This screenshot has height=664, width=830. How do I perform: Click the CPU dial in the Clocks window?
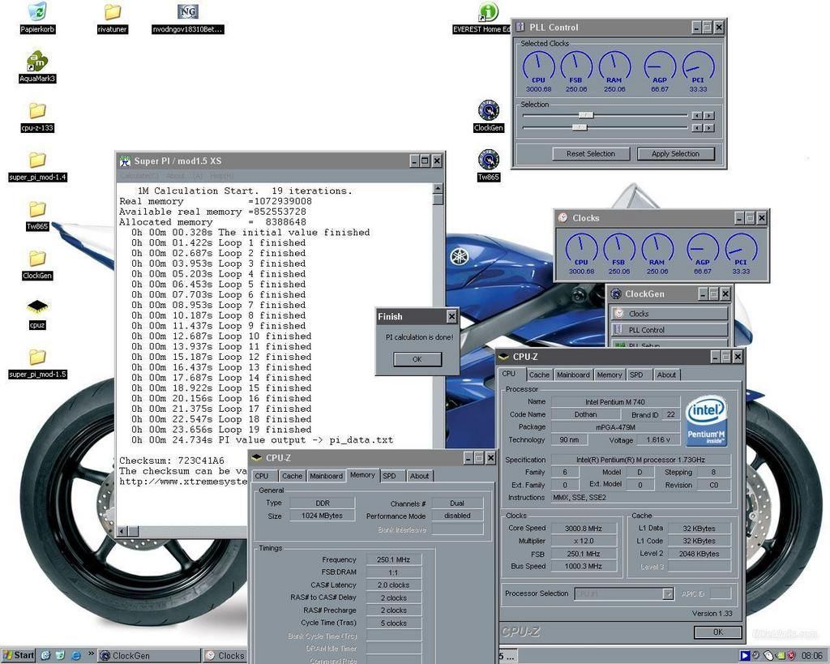[581, 250]
